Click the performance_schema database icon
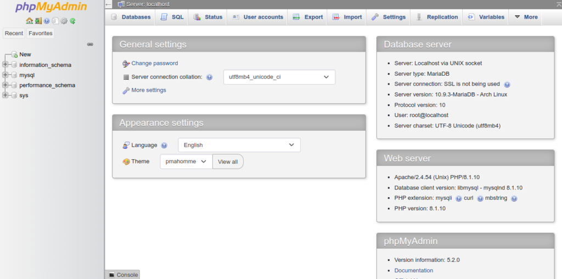This screenshot has height=279, width=562. point(14,85)
